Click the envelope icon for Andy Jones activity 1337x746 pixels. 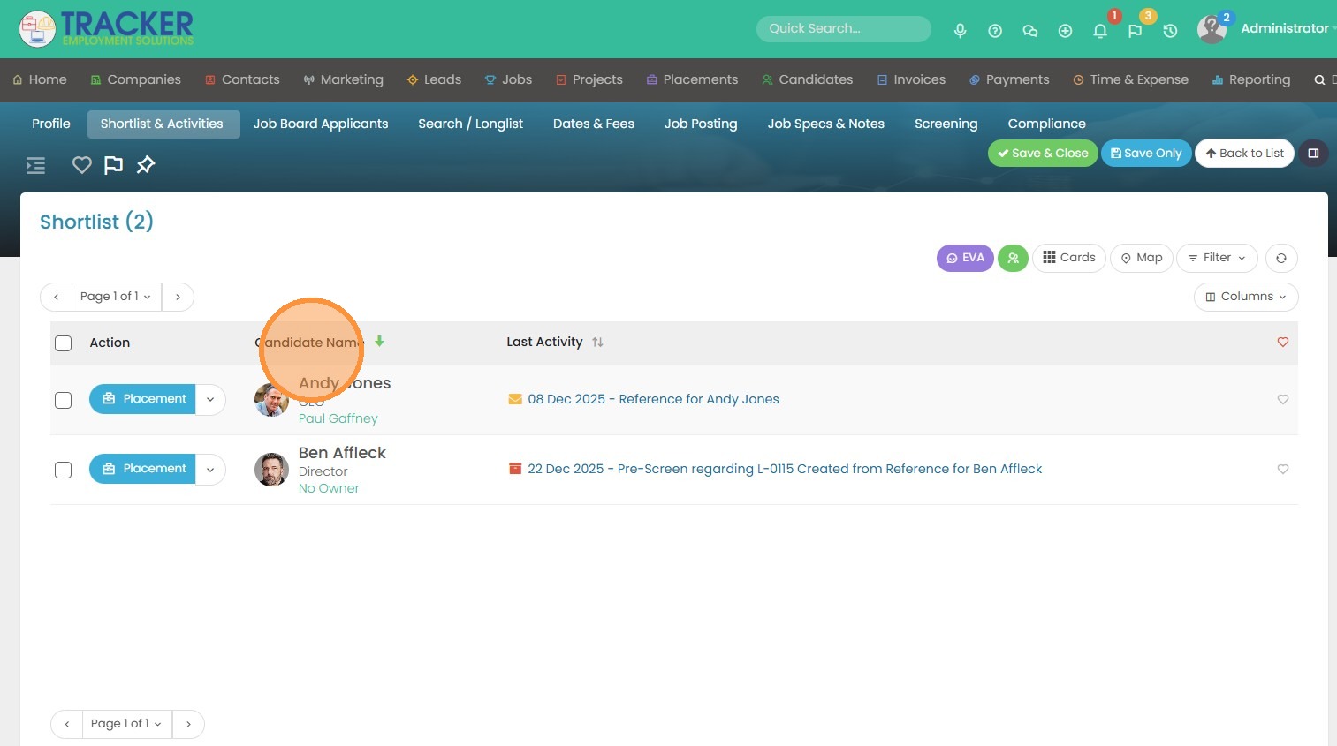[515, 399]
